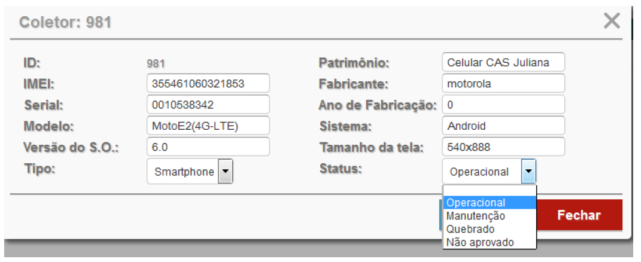Focus the Serial number field
The width and height of the screenshot is (641, 262).
208,104
